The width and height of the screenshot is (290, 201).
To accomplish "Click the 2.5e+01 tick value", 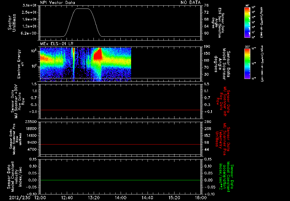I will (x=29, y=12).
